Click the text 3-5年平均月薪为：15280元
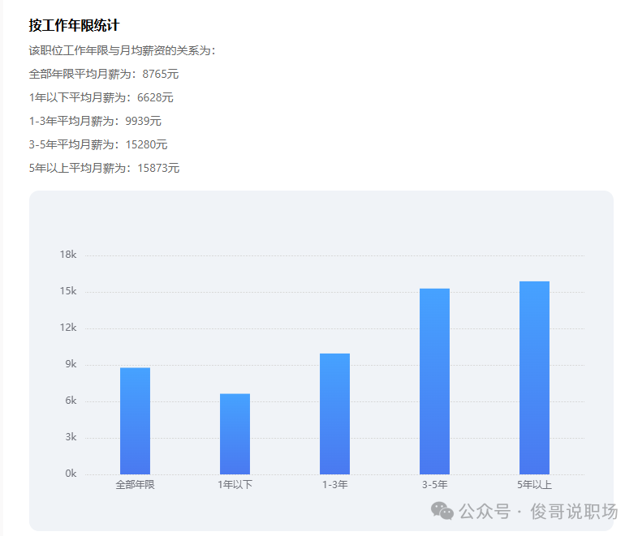Screen dimensions: 638x536 (x=98, y=144)
